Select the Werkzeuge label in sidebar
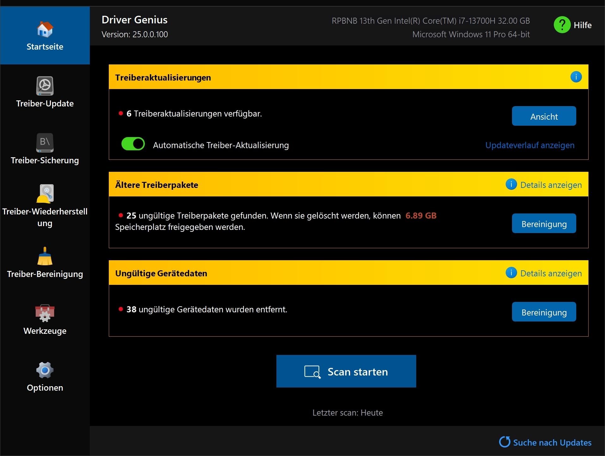The height and width of the screenshot is (456, 605). coord(45,331)
